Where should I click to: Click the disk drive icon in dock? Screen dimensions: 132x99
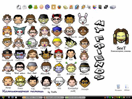click(x=113, y=7)
